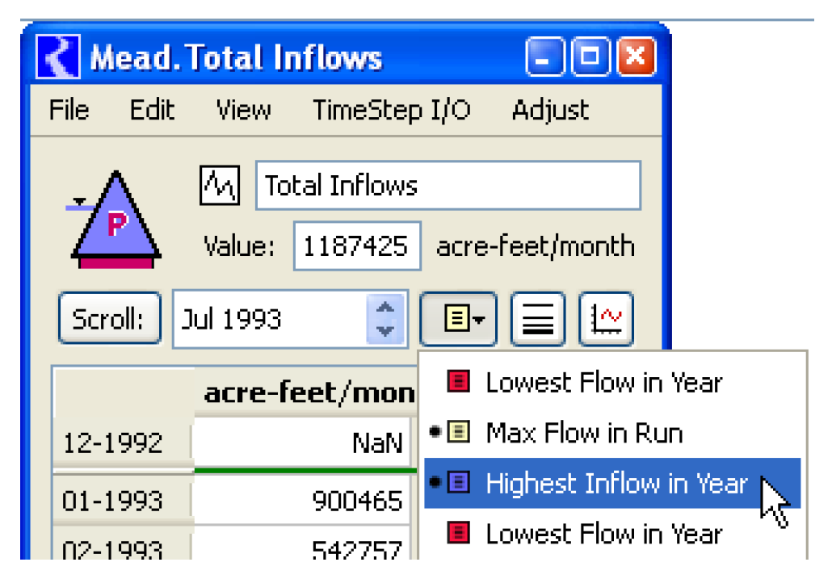832x579 pixels.
Task: Click the reservoir object triangle icon
Action: point(116,218)
